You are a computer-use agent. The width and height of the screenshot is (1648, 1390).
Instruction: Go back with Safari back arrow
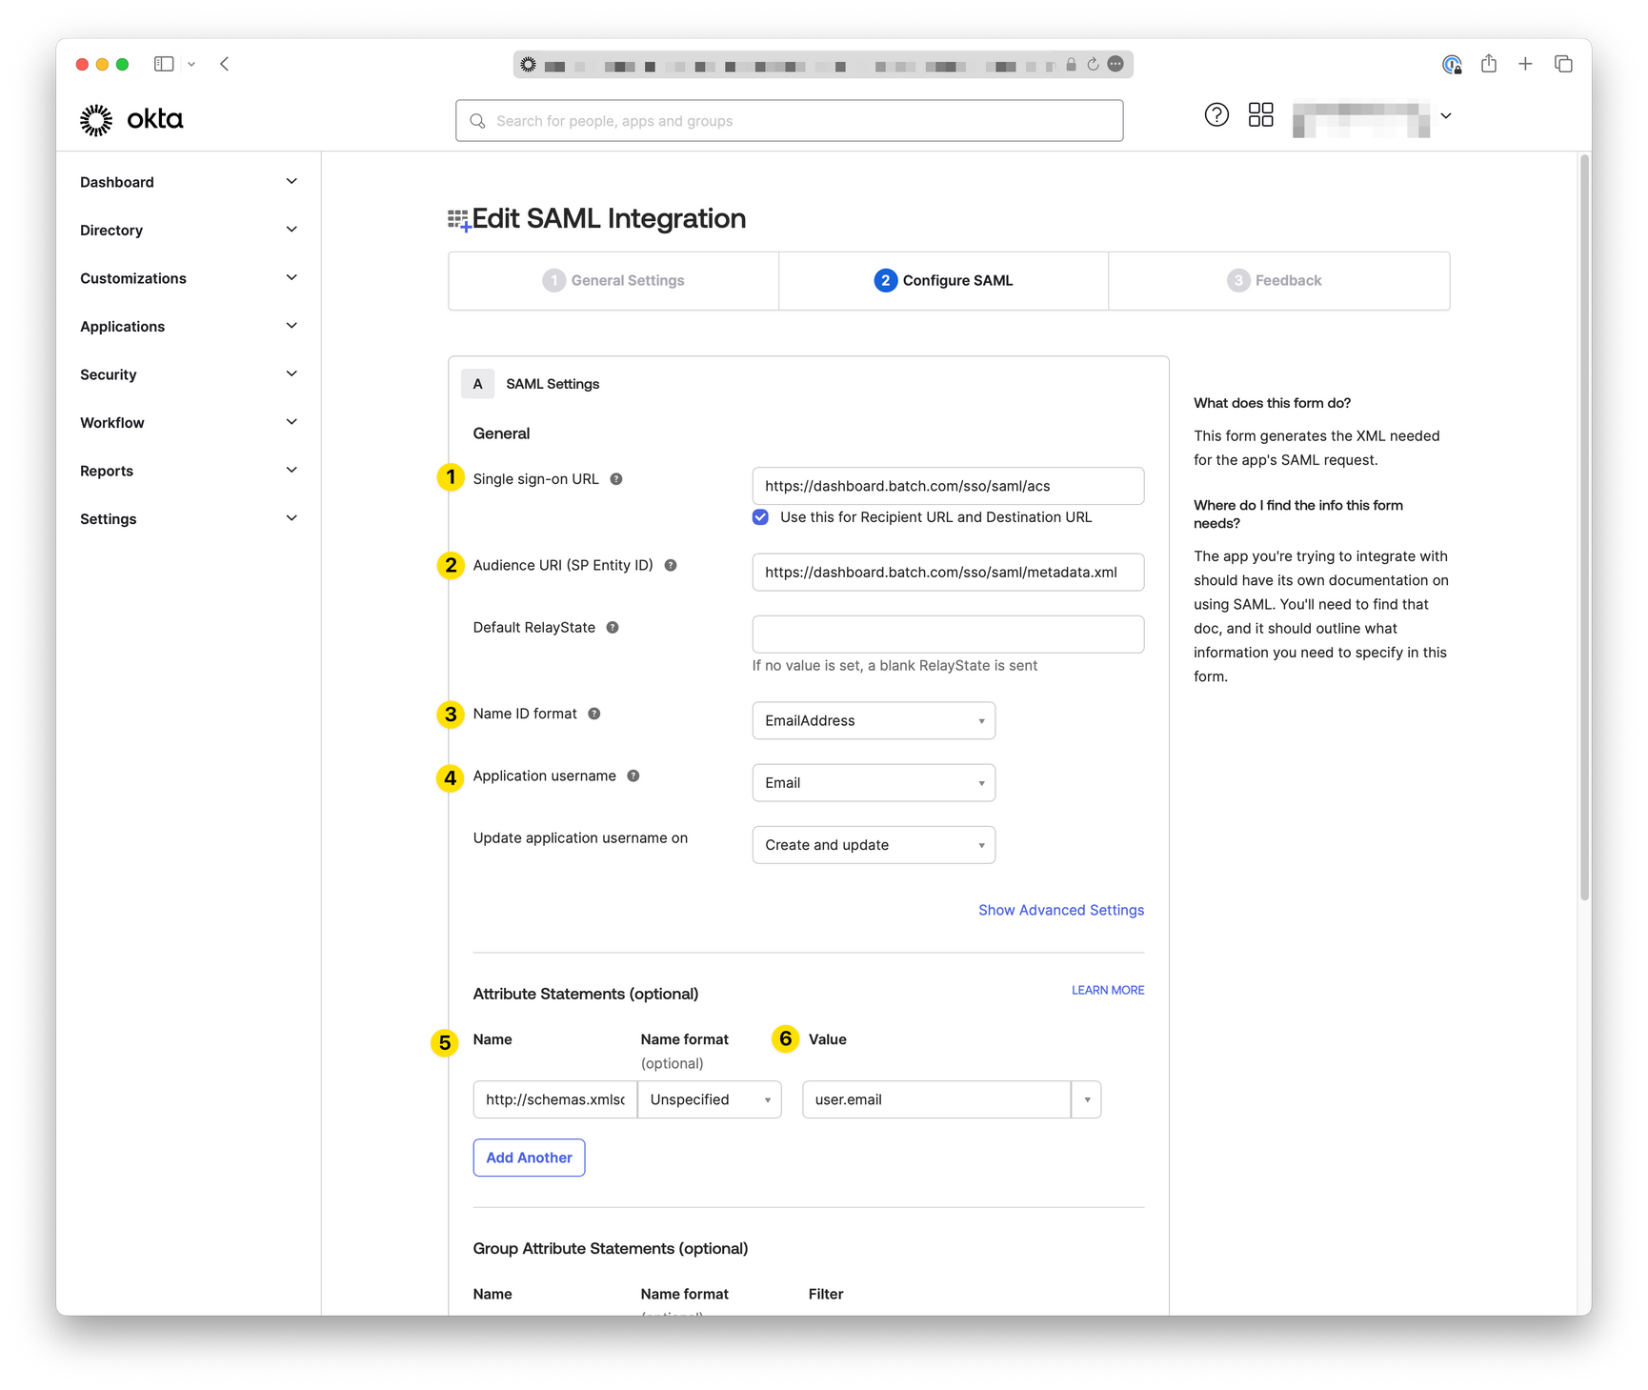(x=225, y=64)
